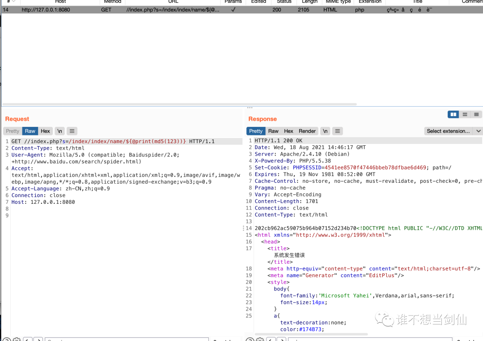
Task: Click the HTTP/1.1 200 OK response line
Action: (279, 141)
